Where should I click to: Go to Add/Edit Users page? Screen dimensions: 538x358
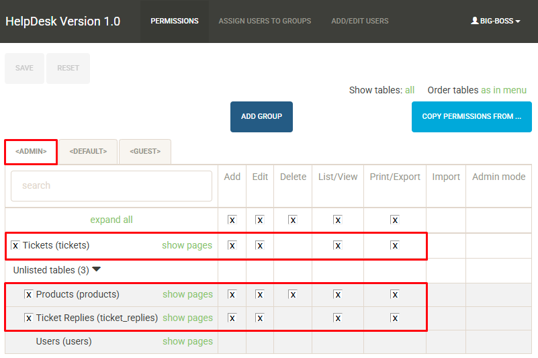tap(359, 21)
